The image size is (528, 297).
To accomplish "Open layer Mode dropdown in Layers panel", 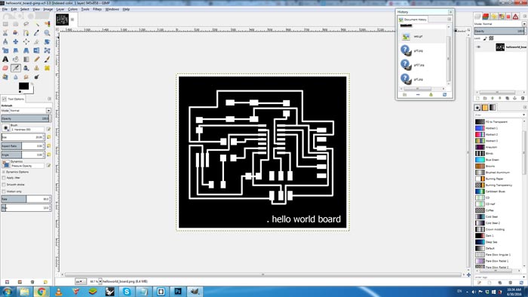I will pyautogui.click(x=524, y=24).
